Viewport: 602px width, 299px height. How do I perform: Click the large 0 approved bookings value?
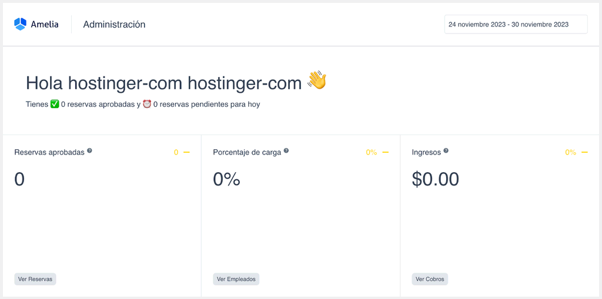[19, 179]
